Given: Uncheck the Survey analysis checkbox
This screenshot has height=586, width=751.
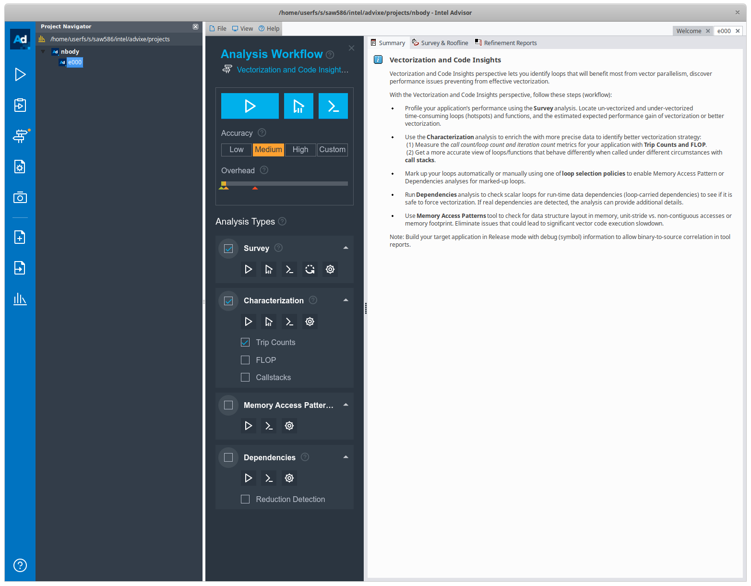Looking at the screenshot, I should (229, 249).
